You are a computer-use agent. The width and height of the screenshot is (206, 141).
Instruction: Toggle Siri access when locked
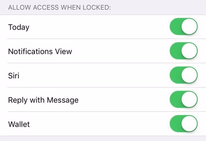[184, 75]
